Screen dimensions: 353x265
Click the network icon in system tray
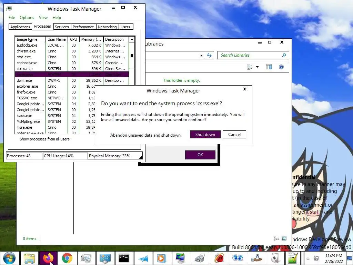(316, 258)
